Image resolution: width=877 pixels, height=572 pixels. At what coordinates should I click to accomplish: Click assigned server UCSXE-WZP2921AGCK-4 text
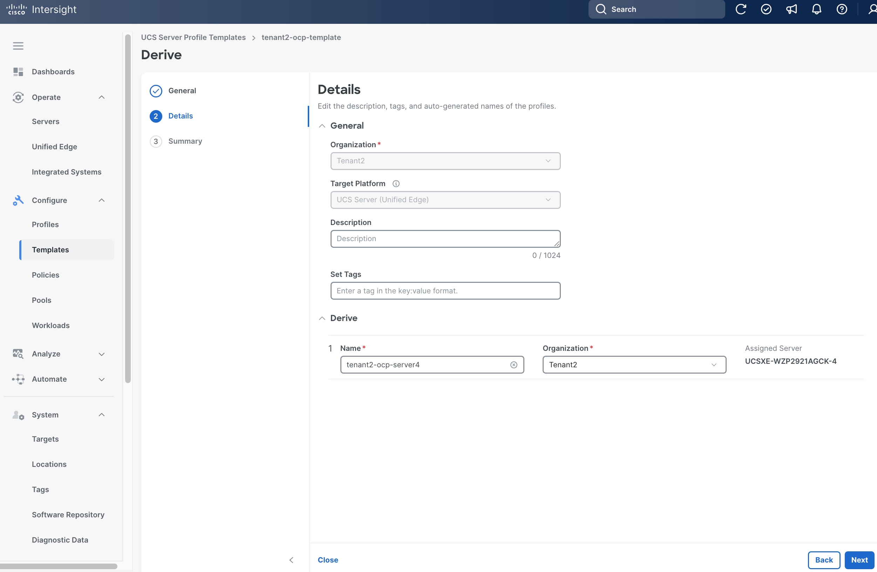tap(791, 361)
